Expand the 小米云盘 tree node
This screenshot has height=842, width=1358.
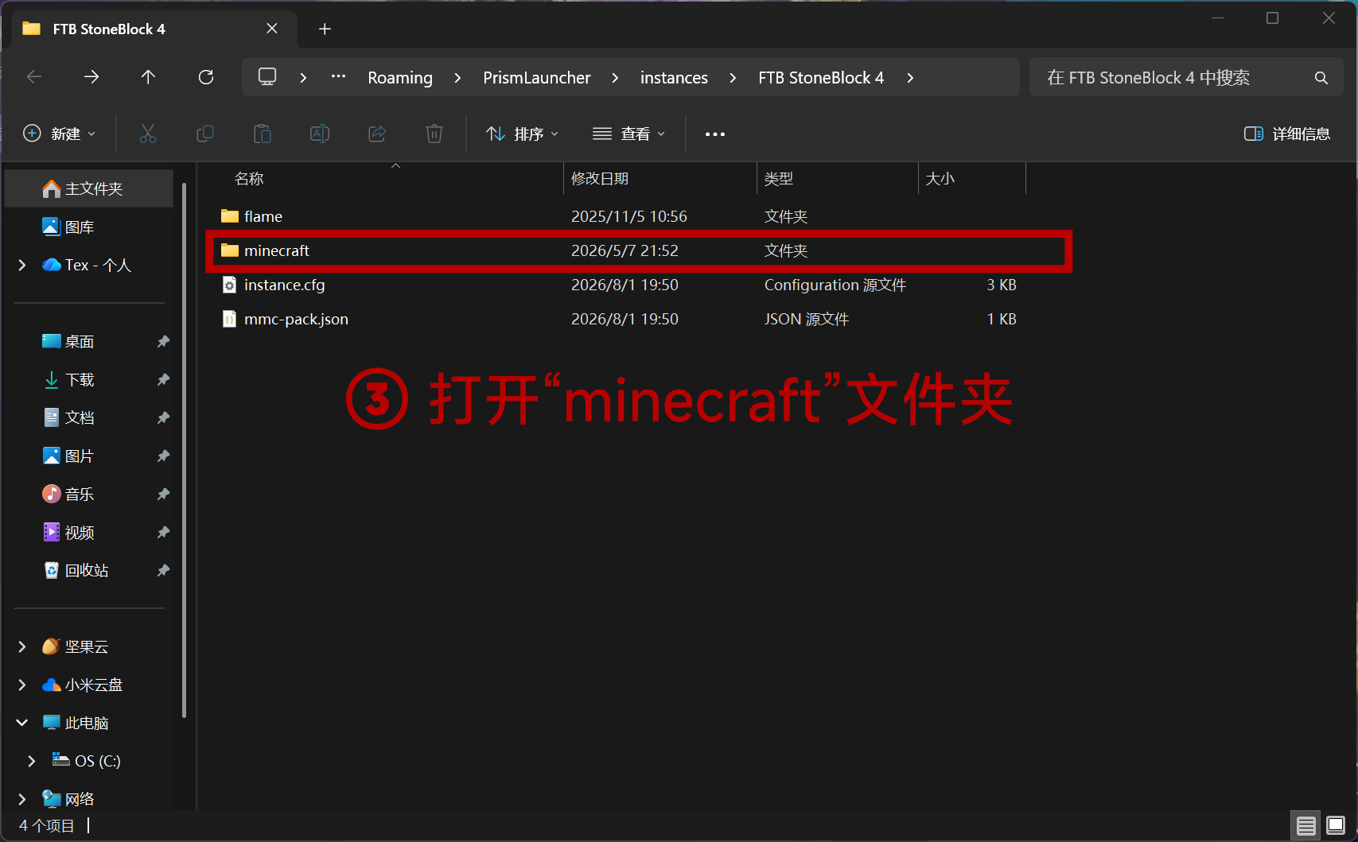(22, 685)
